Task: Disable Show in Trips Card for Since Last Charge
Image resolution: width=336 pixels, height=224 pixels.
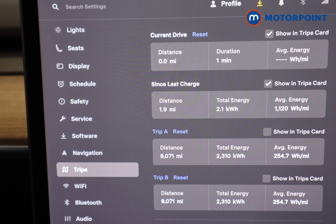Action: pyautogui.click(x=268, y=83)
